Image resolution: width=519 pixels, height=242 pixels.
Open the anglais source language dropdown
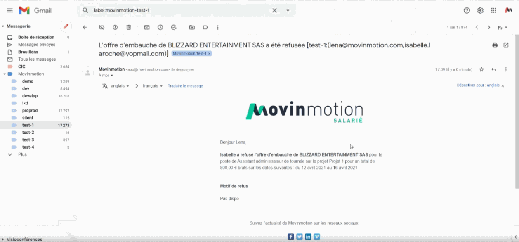coord(120,86)
